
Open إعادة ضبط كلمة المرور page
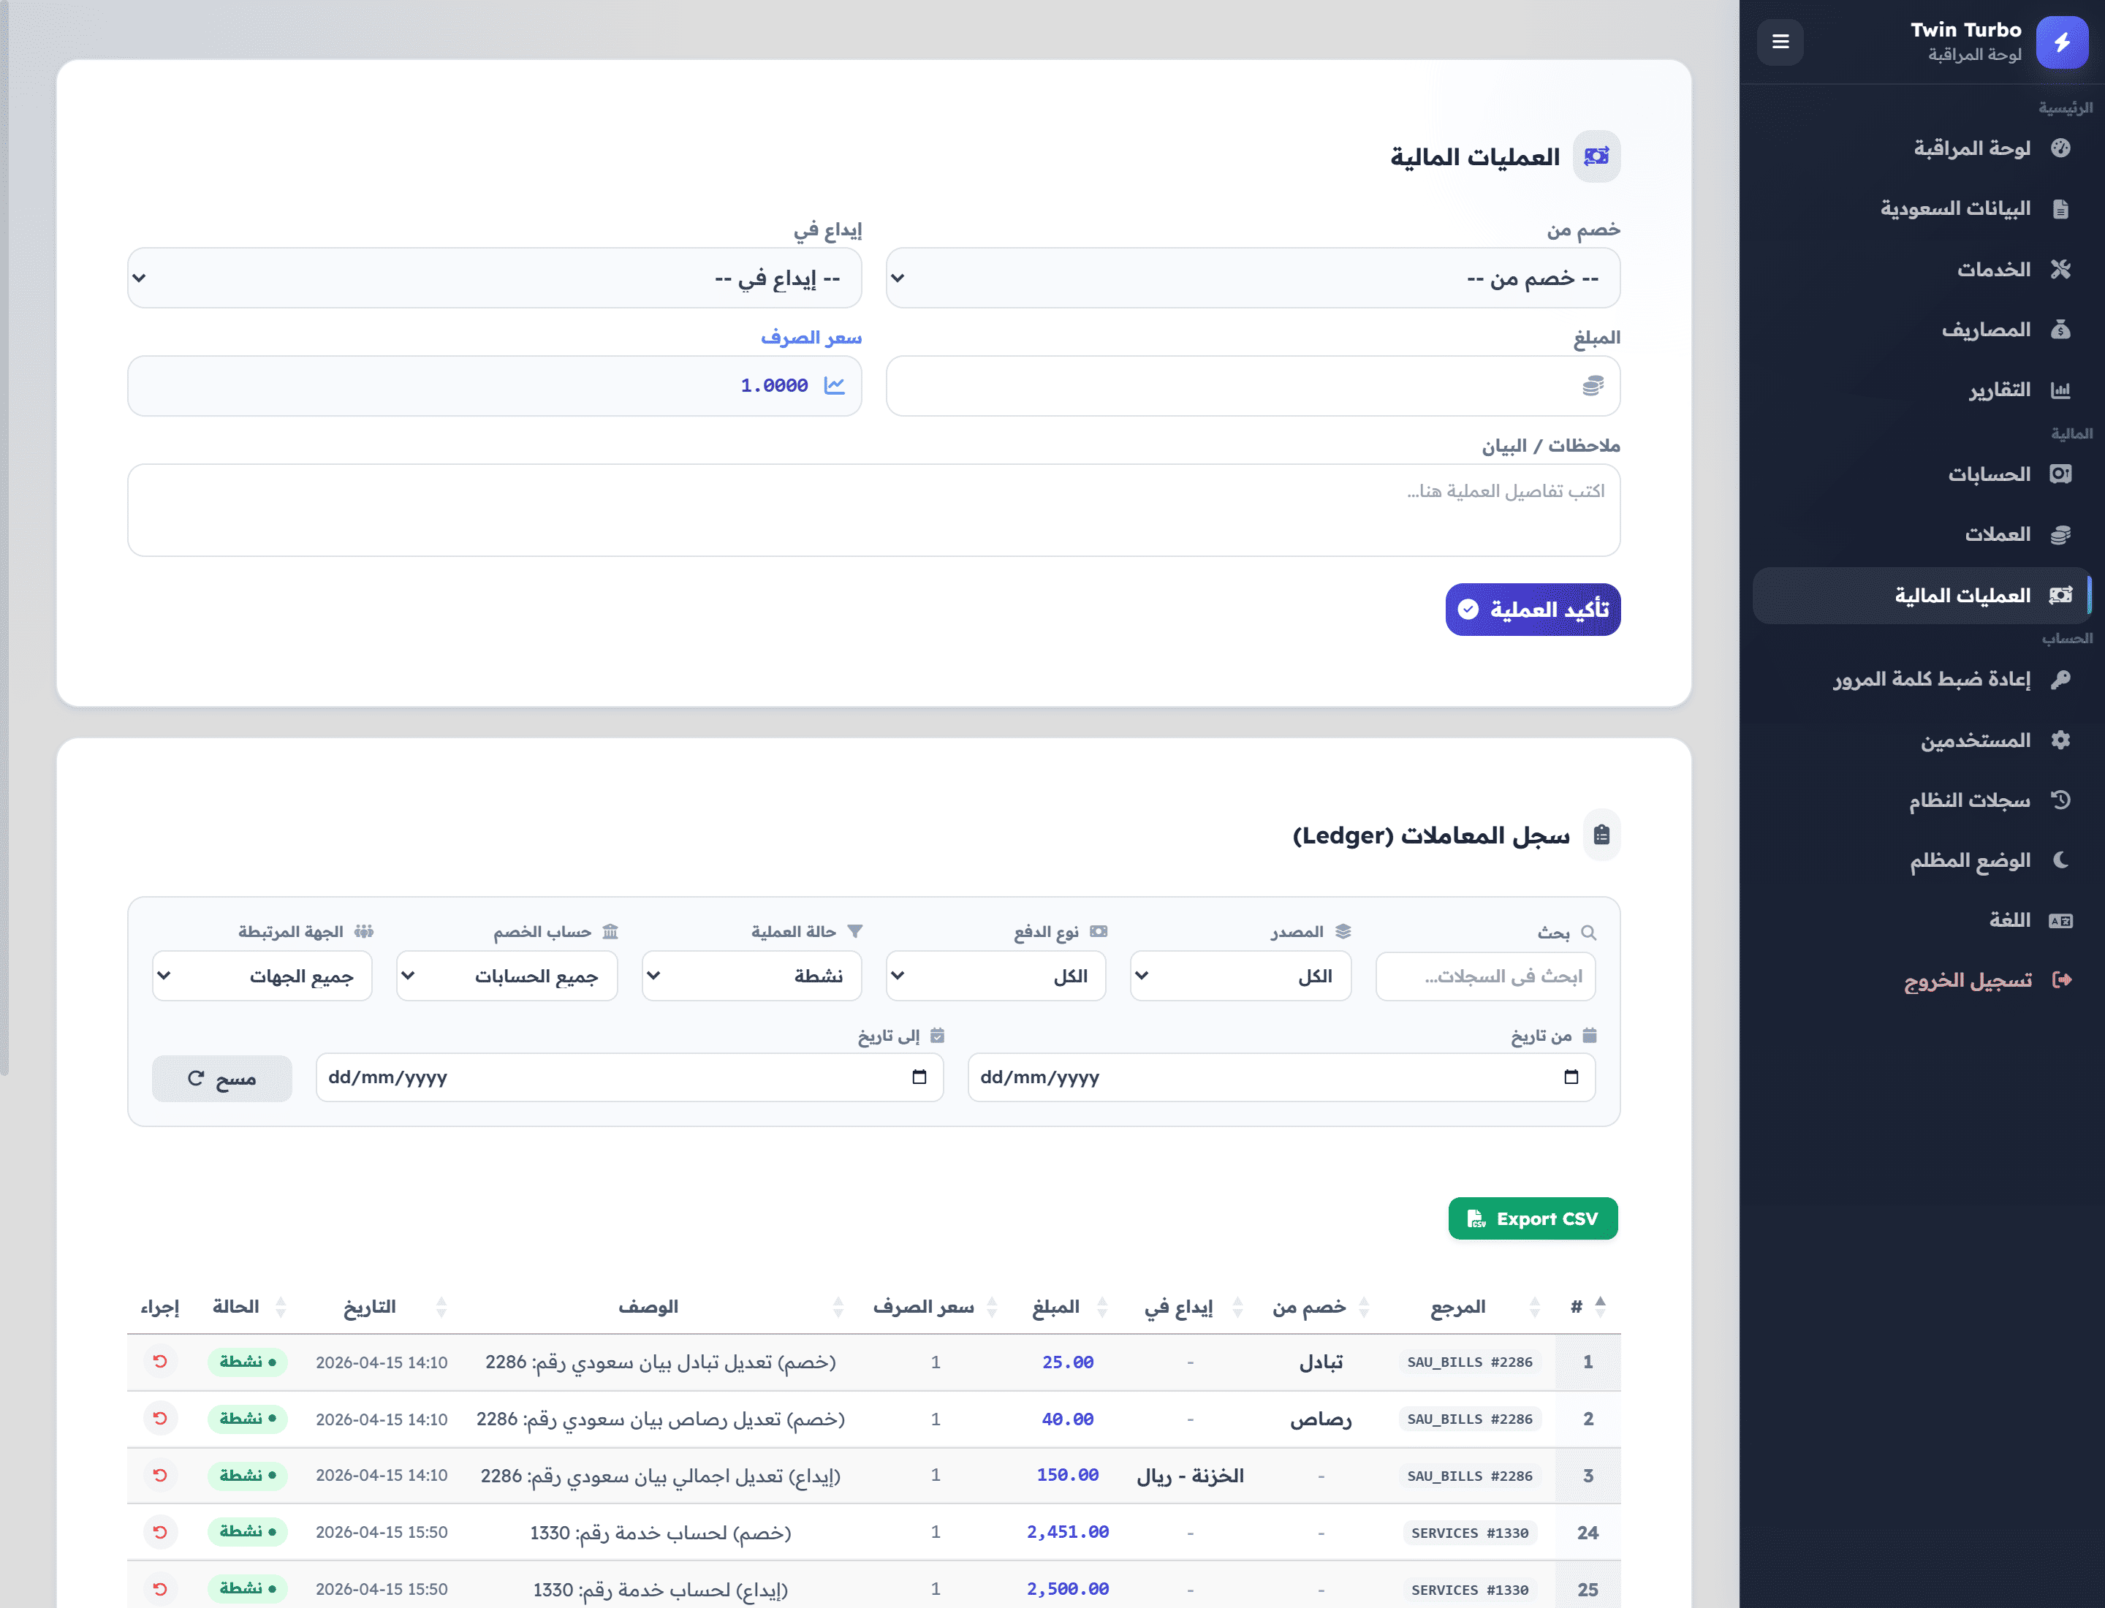tap(1922, 680)
